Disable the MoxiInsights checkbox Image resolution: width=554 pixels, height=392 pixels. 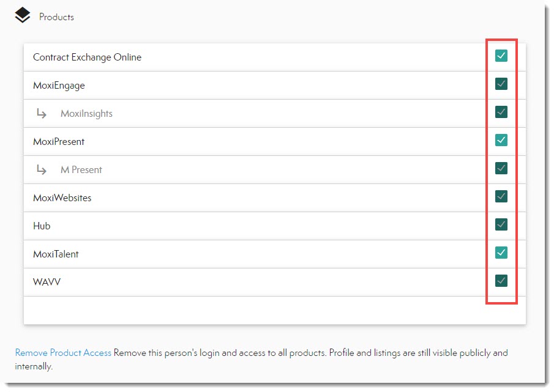coord(501,113)
